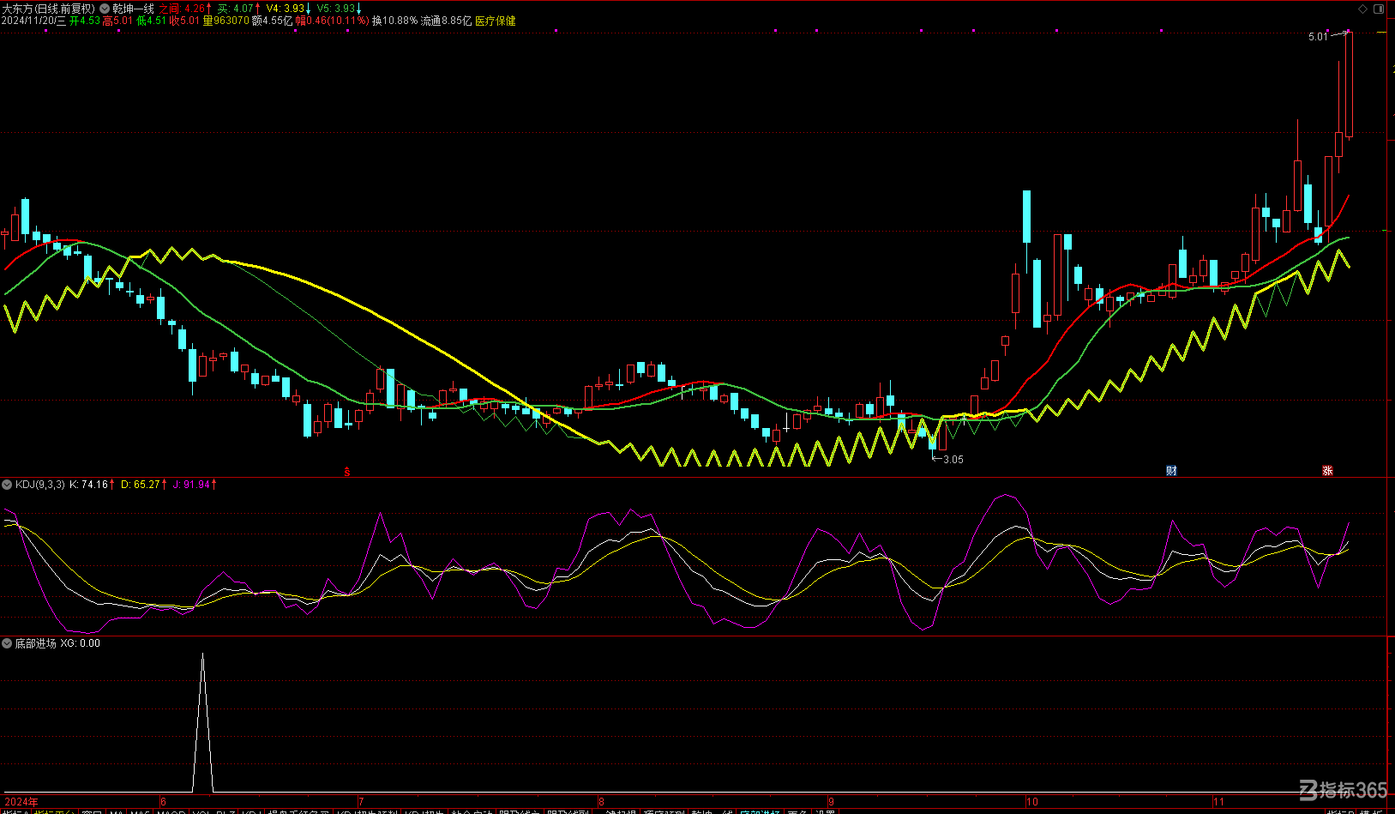Click the 2024年 timeline label
This screenshot has width=1395, height=814.
pyautogui.click(x=21, y=802)
